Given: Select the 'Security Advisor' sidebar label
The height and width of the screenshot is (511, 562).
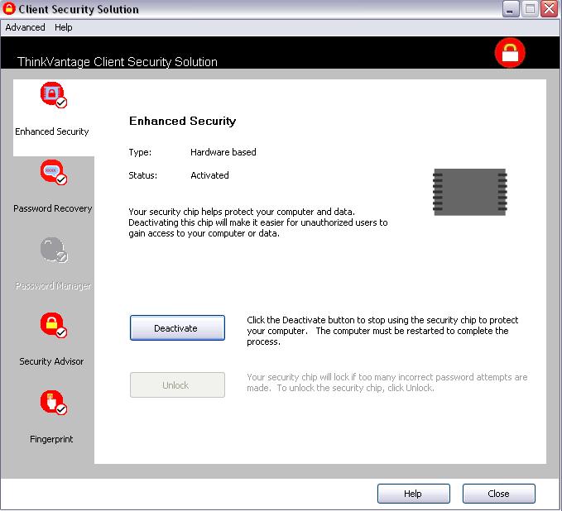Looking at the screenshot, I should click(x=51, y=361).
